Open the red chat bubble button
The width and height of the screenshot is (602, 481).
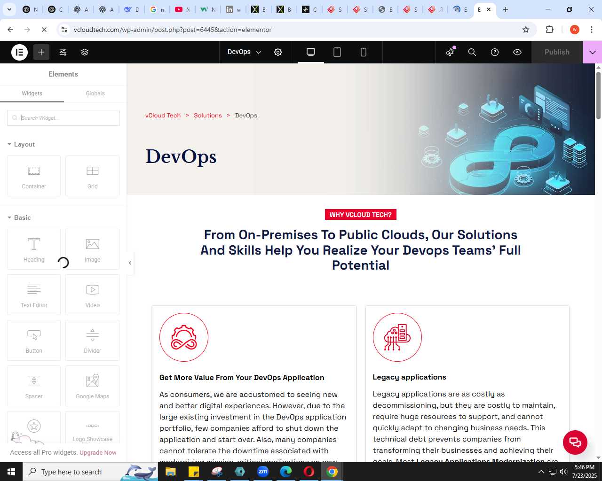click(575, 442)
